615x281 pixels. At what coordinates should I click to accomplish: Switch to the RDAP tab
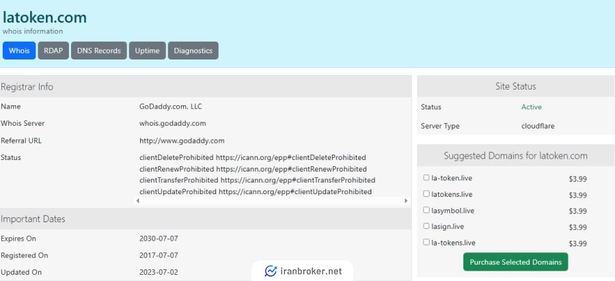click(53, 51)
